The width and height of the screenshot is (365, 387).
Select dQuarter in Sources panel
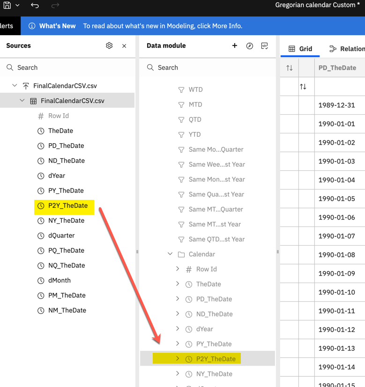61,236
